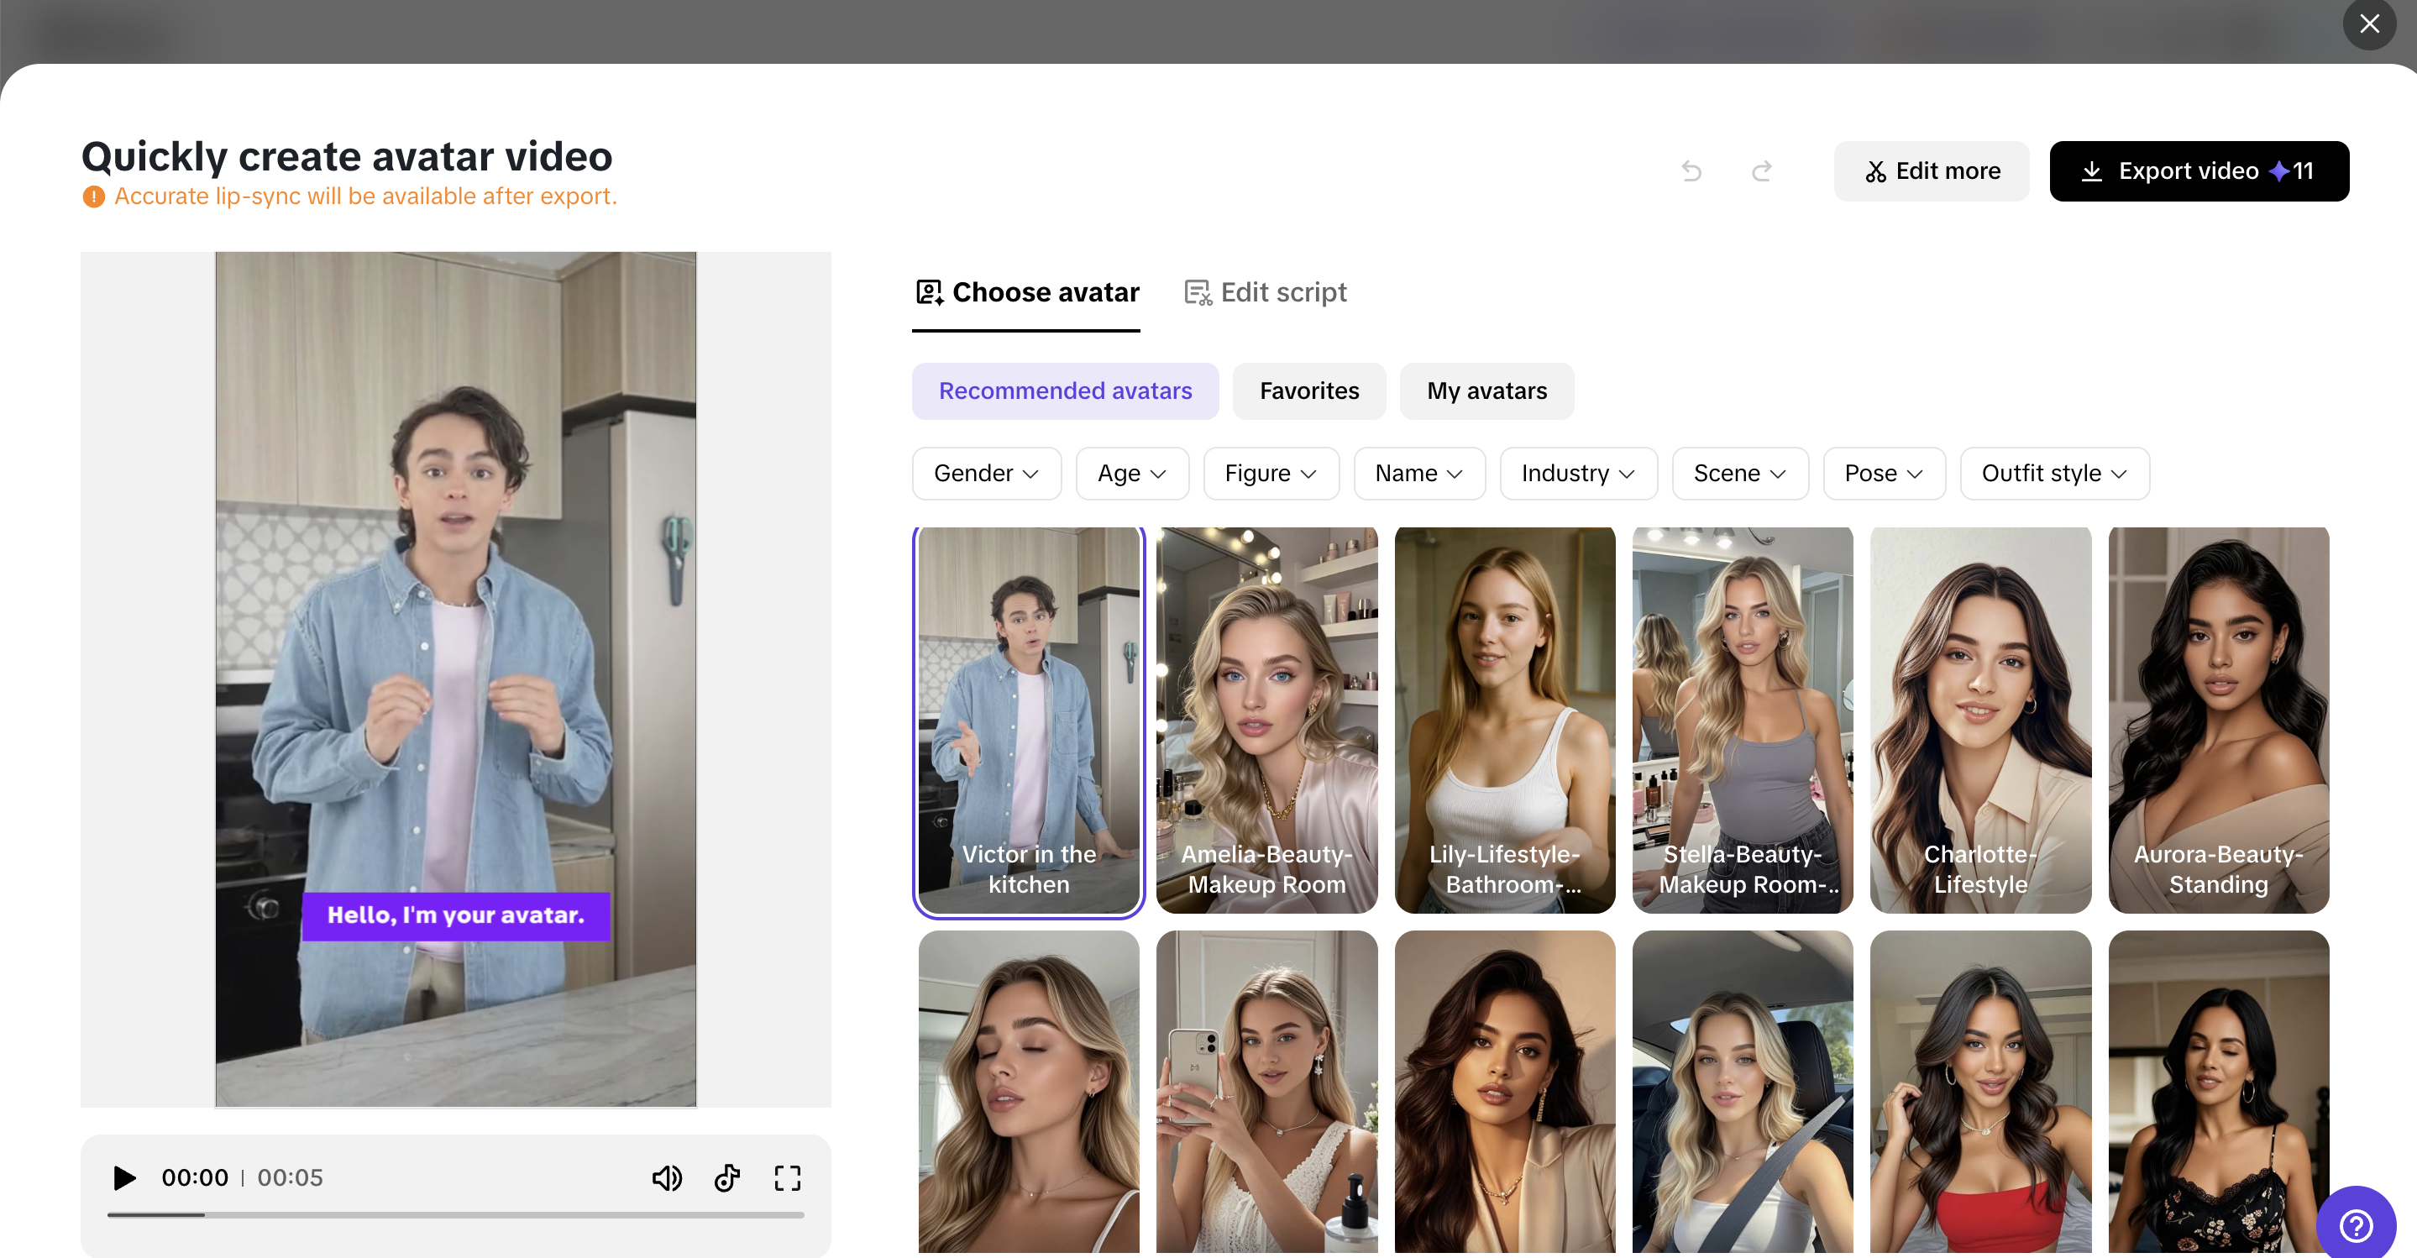Pick Stella-Beauty-Makeup Room avatar
The height and width of the screenshot is (1258, 2417).
coord(1743,721)
